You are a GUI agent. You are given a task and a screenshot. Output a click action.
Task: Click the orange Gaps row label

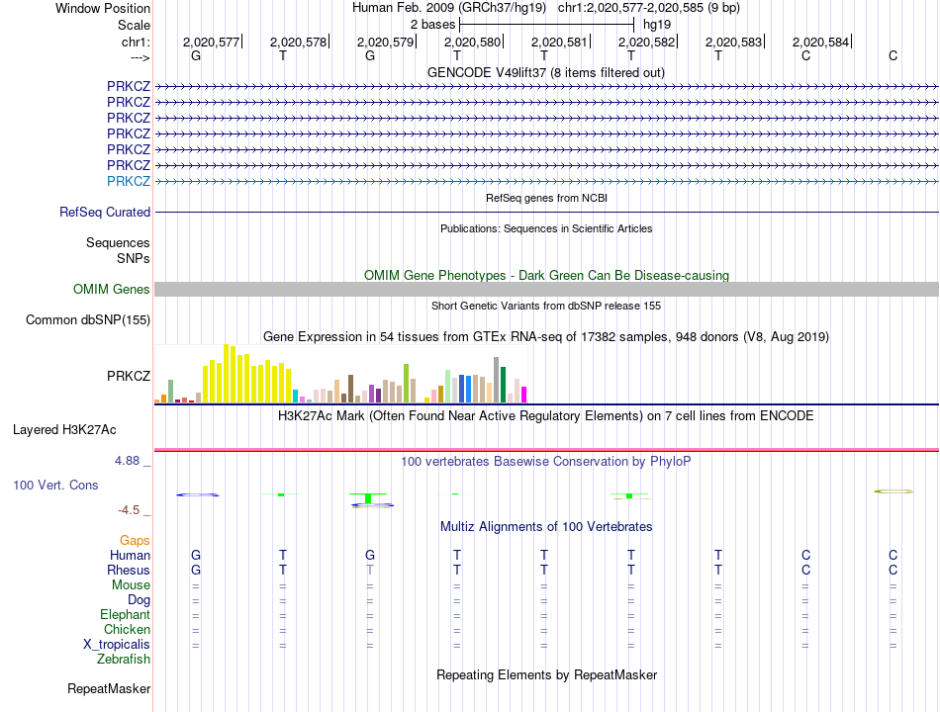point(135,541)
